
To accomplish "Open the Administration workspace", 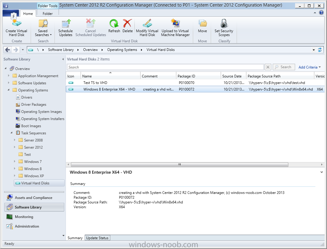I will 34,226.
